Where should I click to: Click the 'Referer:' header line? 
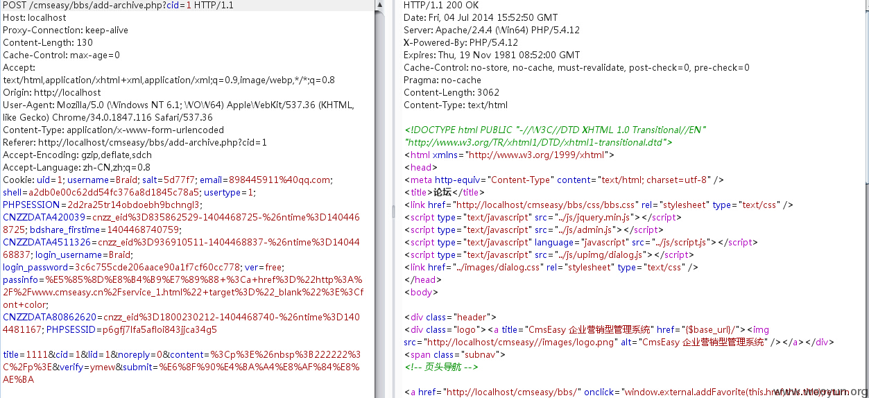[135, 142]
